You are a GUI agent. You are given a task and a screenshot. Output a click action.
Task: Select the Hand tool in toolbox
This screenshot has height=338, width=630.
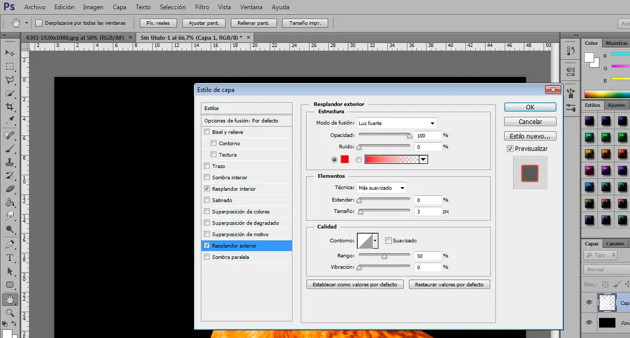[x=10, y=299]
